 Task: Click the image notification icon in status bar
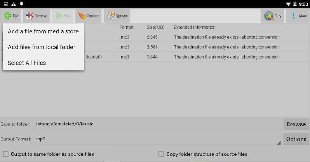pos(6,4)
